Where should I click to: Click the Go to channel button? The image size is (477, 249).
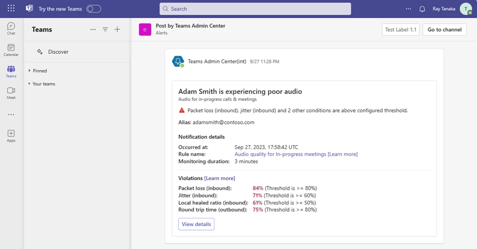point(444,30)
